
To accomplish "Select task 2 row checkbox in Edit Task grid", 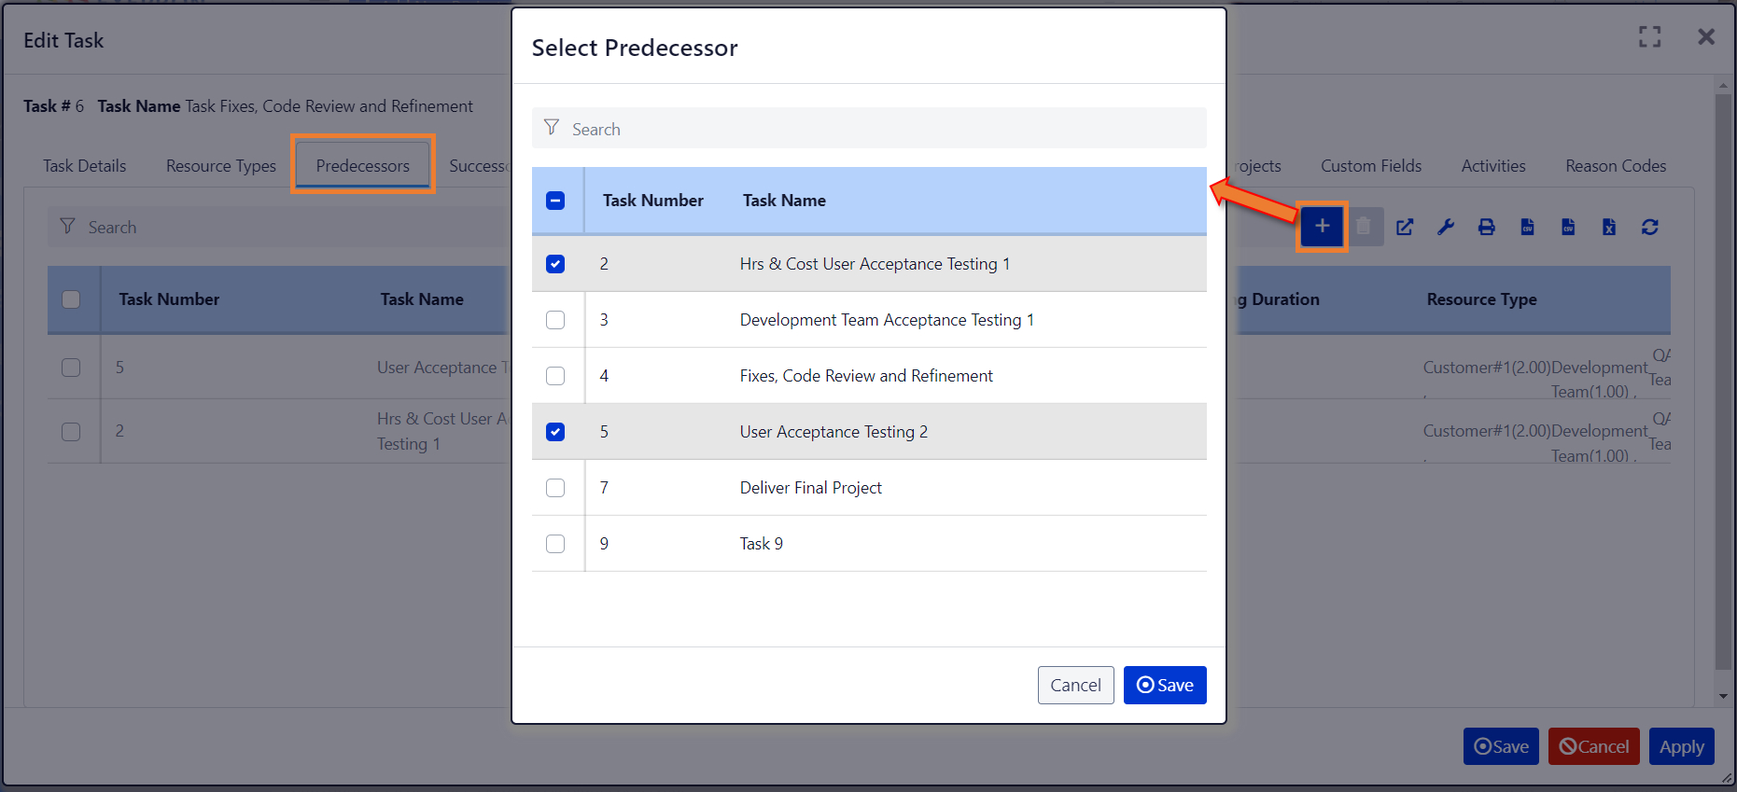I will click(x=71, y=432).
